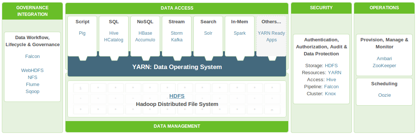The width and height of the screenshot is (416, 134).
Task: Open the Hive link beside Access
Action: [x=331, y=80]
